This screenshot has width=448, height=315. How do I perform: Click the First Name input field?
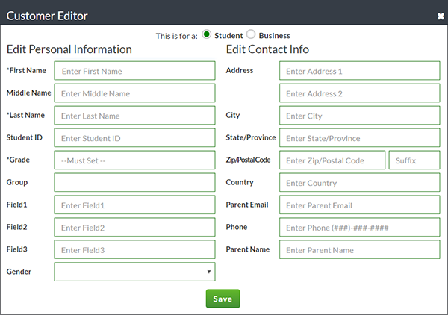pyautogui.click(x=134, y=71)
